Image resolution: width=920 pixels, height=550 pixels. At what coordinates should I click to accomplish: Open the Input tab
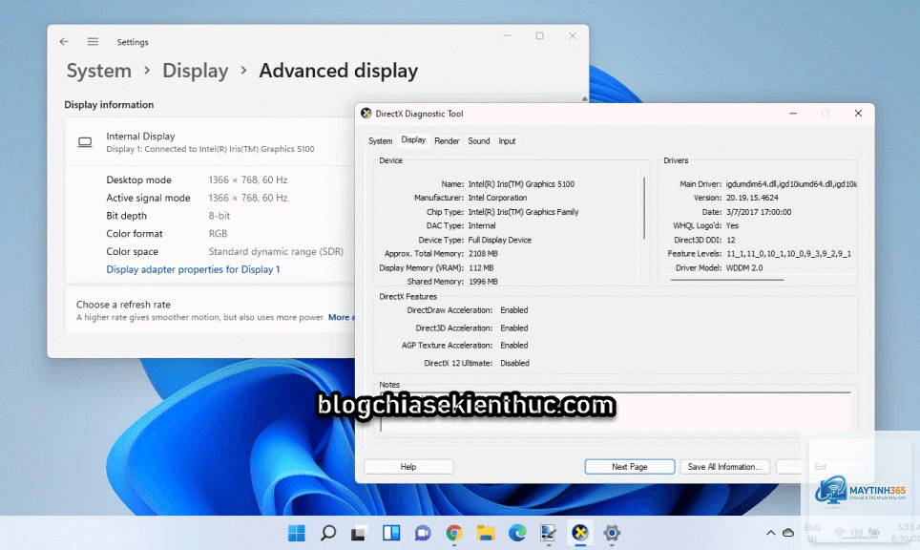(x=507, y=141)
